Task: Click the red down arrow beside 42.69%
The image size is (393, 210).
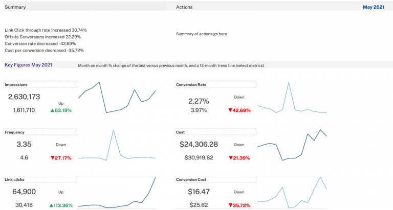Action: 231,110
